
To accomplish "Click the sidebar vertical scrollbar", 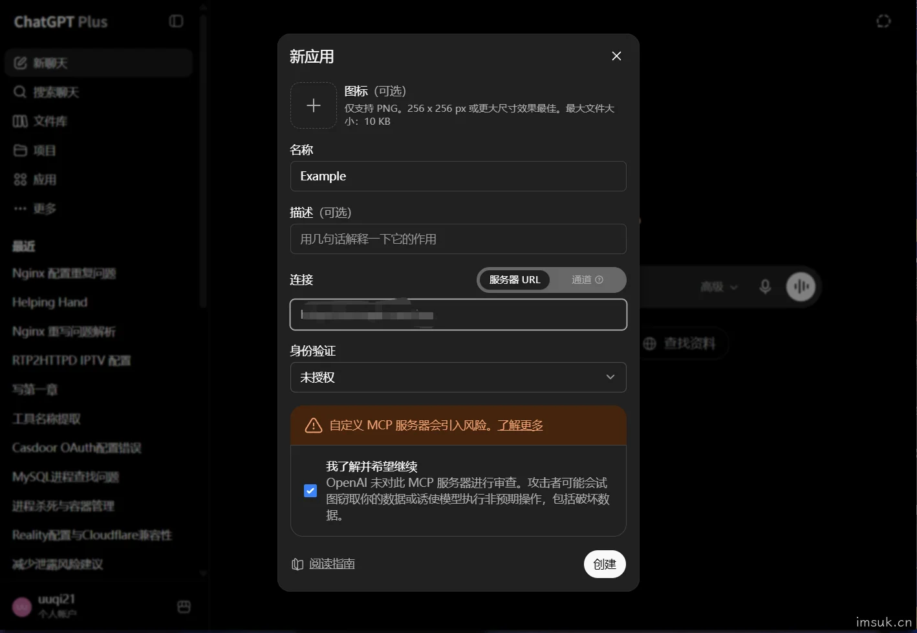I will point(203,162).
